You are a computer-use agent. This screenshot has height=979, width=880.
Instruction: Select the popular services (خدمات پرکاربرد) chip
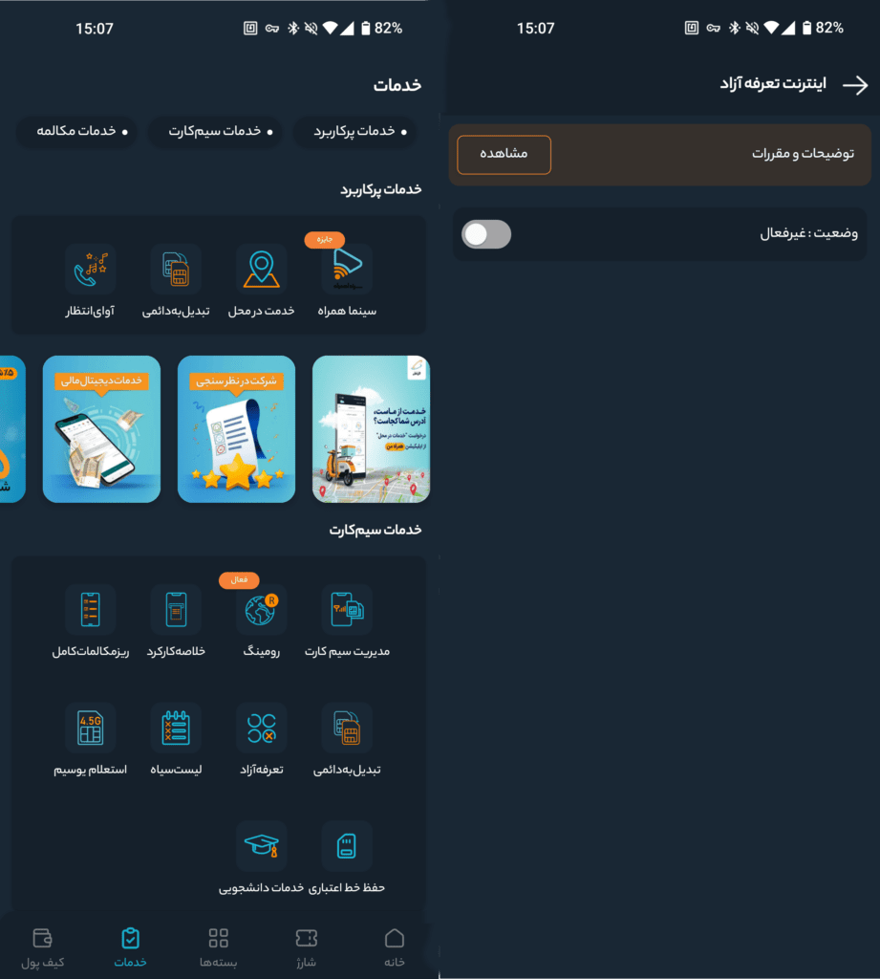click(x=354, y=131)
